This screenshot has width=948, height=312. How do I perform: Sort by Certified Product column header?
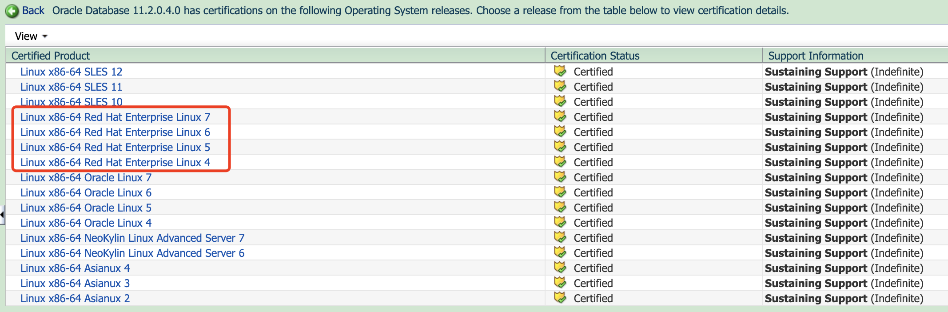coord(51,56)
